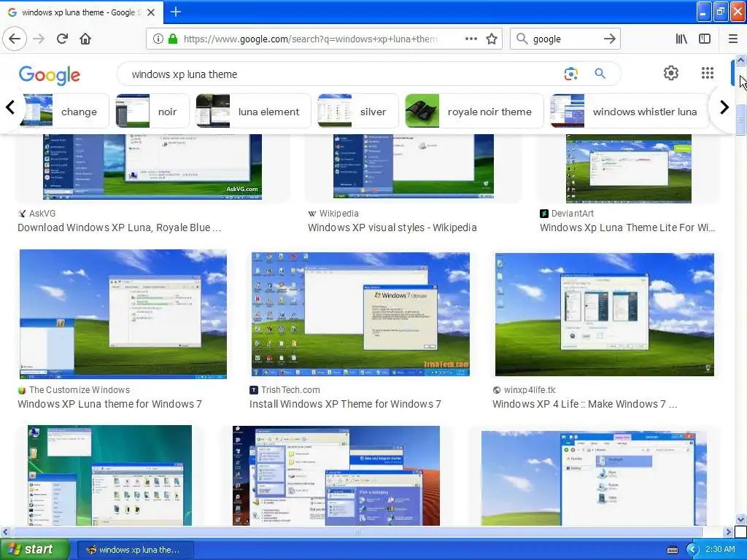The height and width of the screenshot is (560, 747).
Task: Open The Customize Windows result thumbnail
Action: point(123,314)
